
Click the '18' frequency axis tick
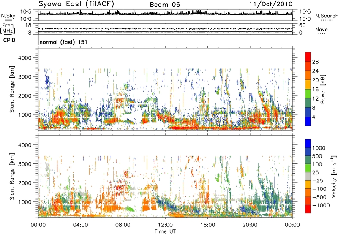[x=28, y=25]
